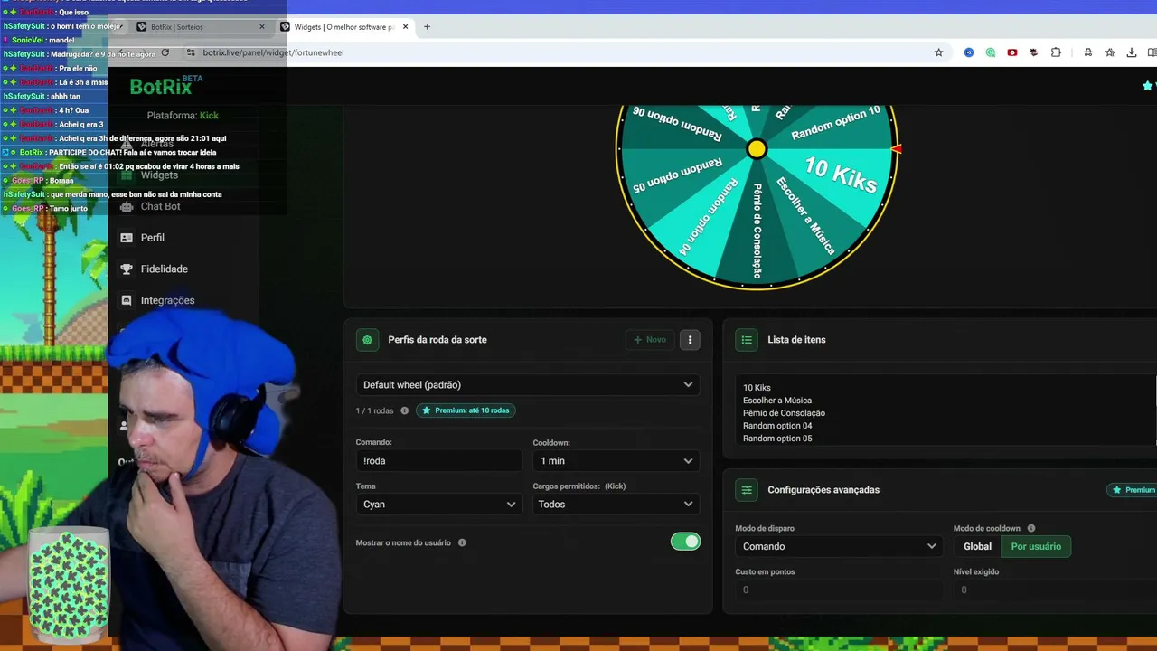Click the Integrações chat-bubble icon
The width and height of the screenshot is (1157, 651).
127,300
